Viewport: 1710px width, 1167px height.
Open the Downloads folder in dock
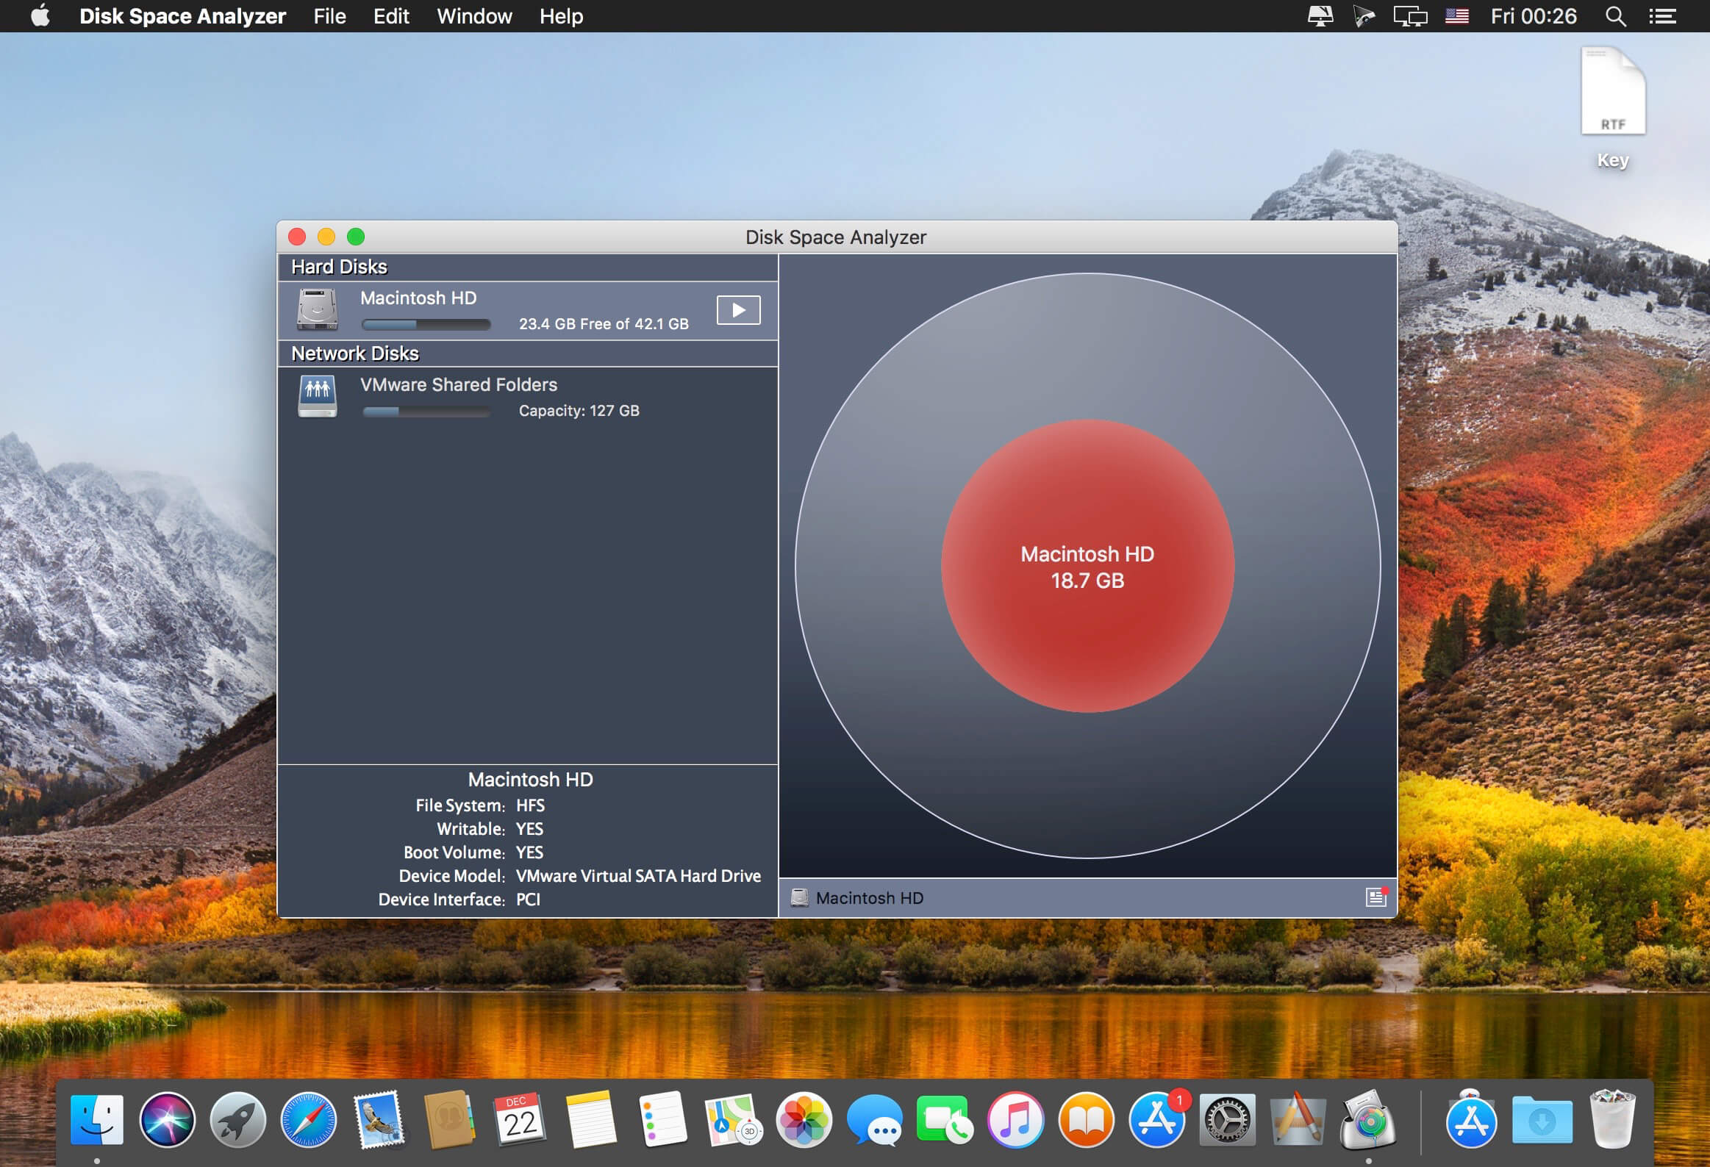1542,1119
